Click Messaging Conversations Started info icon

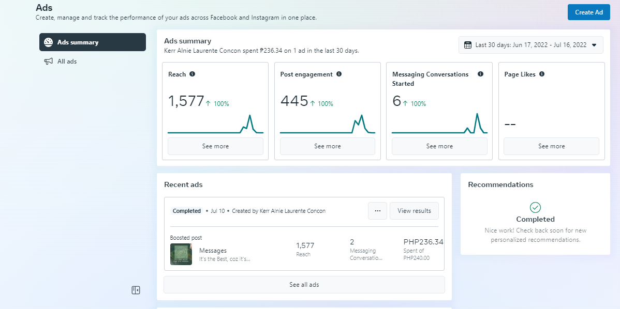tap(480, 74)
